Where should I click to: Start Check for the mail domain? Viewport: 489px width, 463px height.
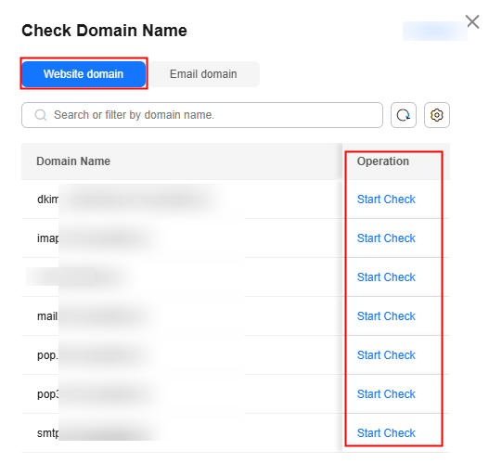[x=386, y=316]
